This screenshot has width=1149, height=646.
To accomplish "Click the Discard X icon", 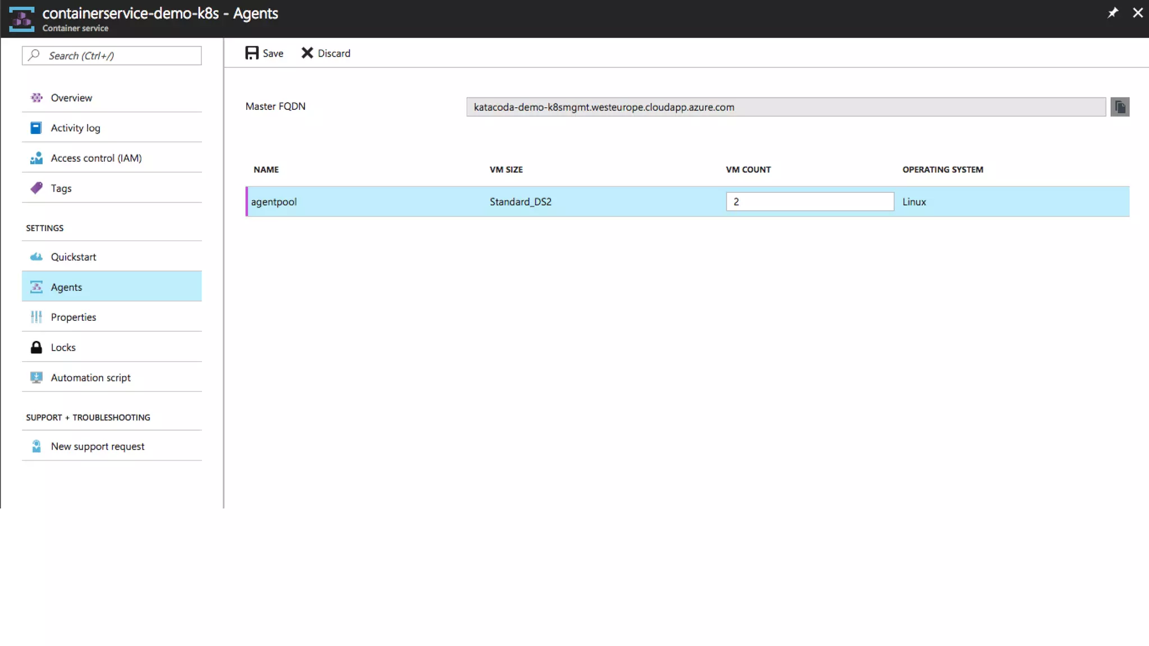I will point(307,53).
